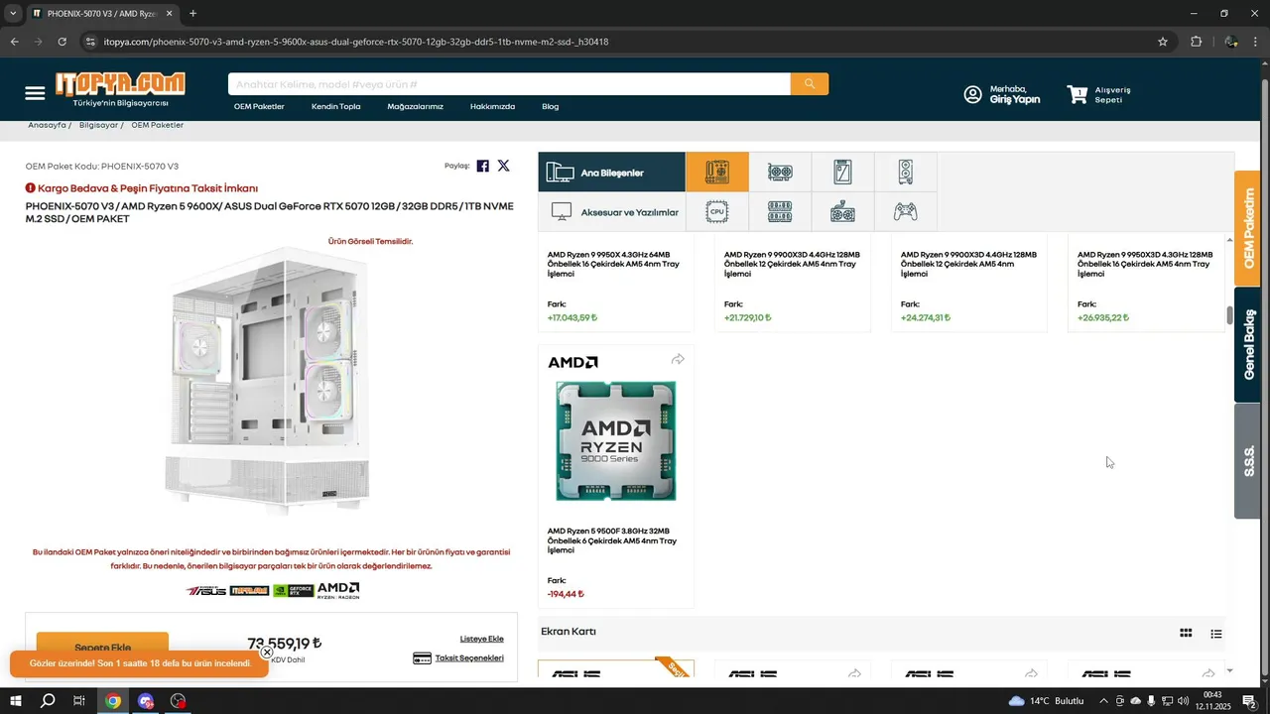Select the graphics card component icon in the top row

(780, 172)
